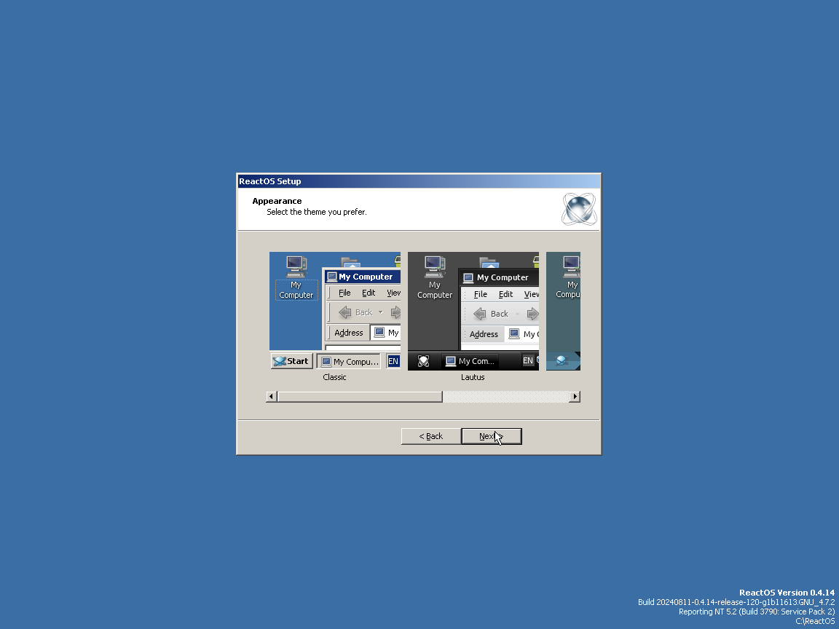Click the Next button

tap(491, 436)
